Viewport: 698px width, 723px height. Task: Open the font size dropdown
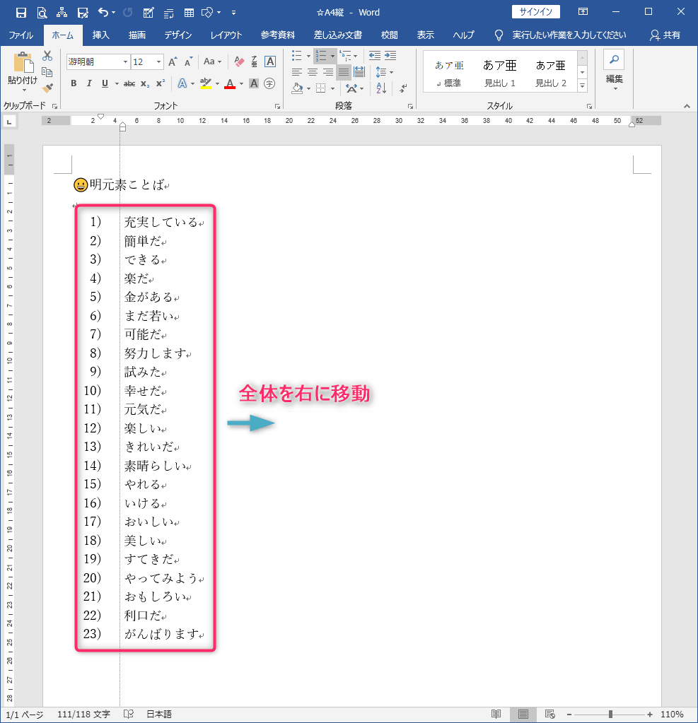pyautogui.click(x=158, y=62)
